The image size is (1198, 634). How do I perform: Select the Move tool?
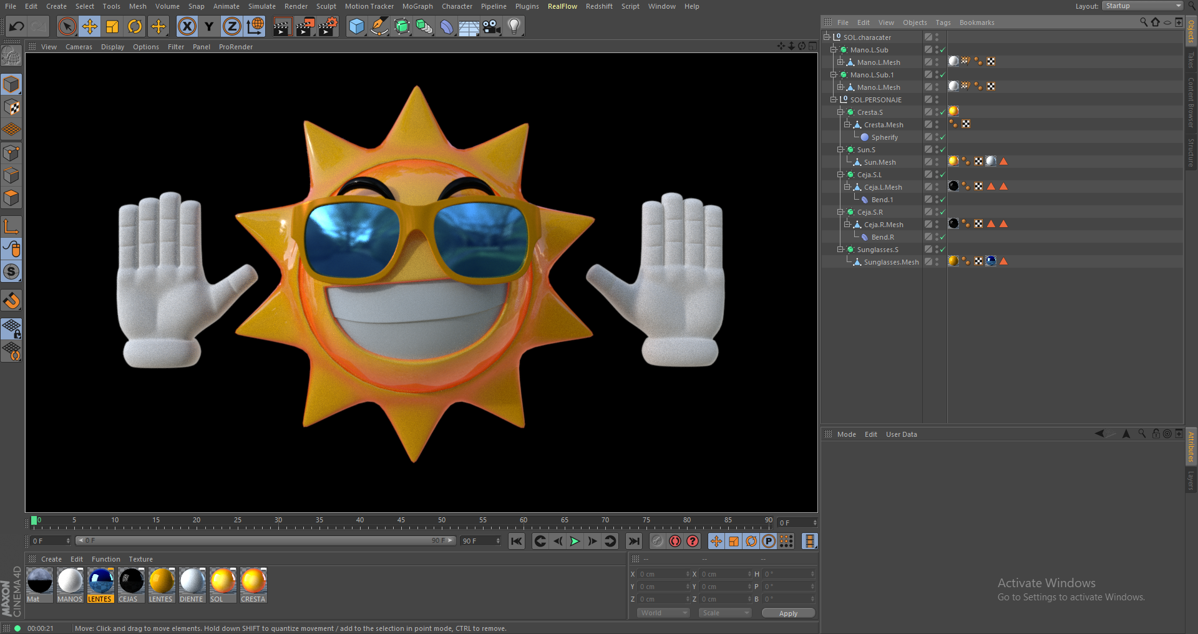click(x=90, y=26)
